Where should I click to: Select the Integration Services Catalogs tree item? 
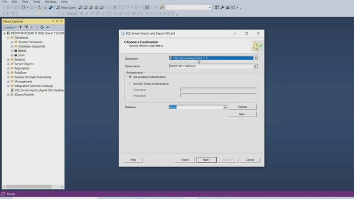[x=34, y=86]
